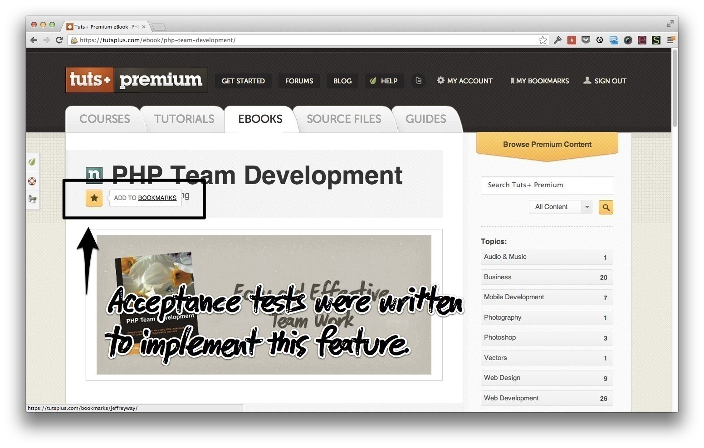704x448 pixels.
Task: Click the lifebuoy icon on side panel
Action: pyautogui.click(x=32, y=181)
